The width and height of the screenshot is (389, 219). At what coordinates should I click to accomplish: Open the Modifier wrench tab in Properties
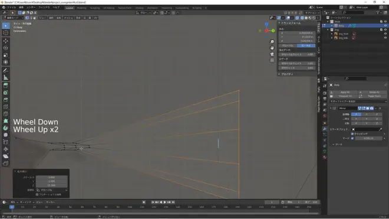click(x=325, y=129)
